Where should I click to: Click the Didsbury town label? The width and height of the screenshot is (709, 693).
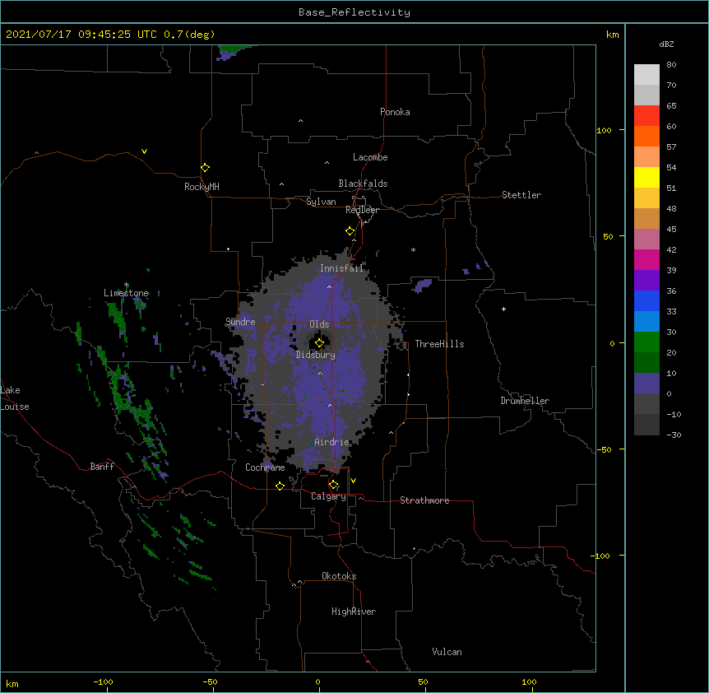point(316,355)
